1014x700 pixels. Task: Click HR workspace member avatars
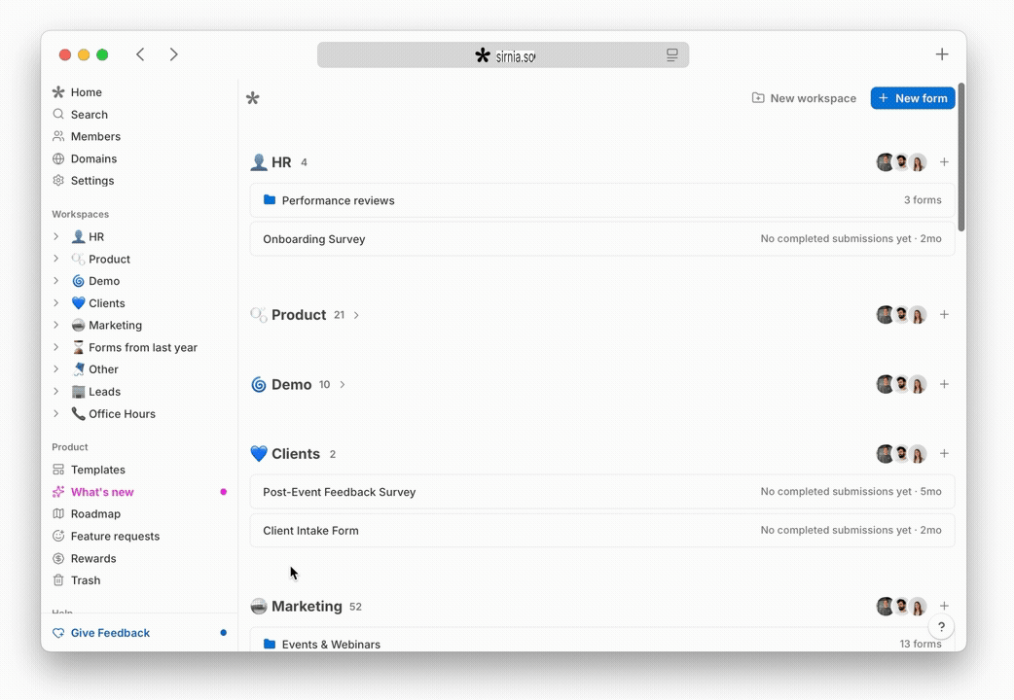point(901,162)
